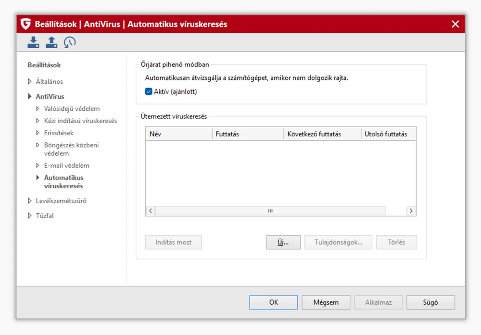The image size is (481, 335).
Task: Expand the Tűzfal section arrow
Action: 30,216
